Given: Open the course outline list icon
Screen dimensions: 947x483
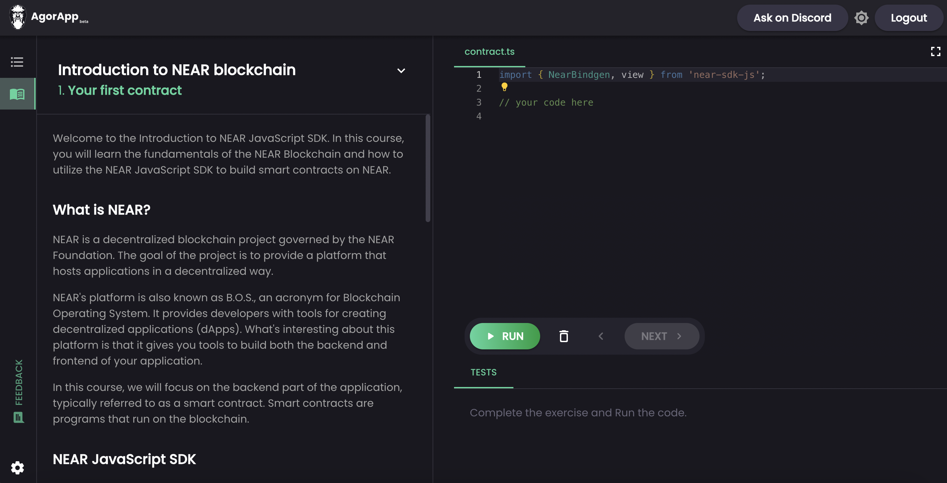Looking at the screenshot, I should (x=17, y=62).
